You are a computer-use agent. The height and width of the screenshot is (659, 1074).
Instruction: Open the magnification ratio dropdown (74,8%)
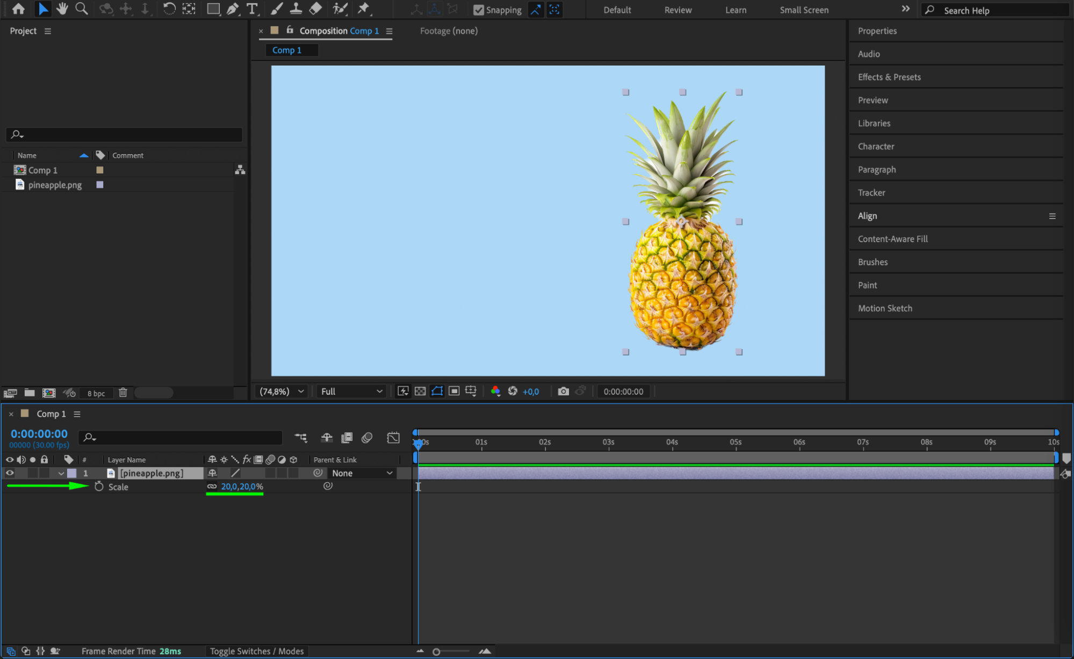(282, 392)
